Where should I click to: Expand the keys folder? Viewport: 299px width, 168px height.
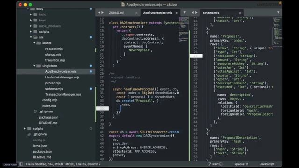31,20
